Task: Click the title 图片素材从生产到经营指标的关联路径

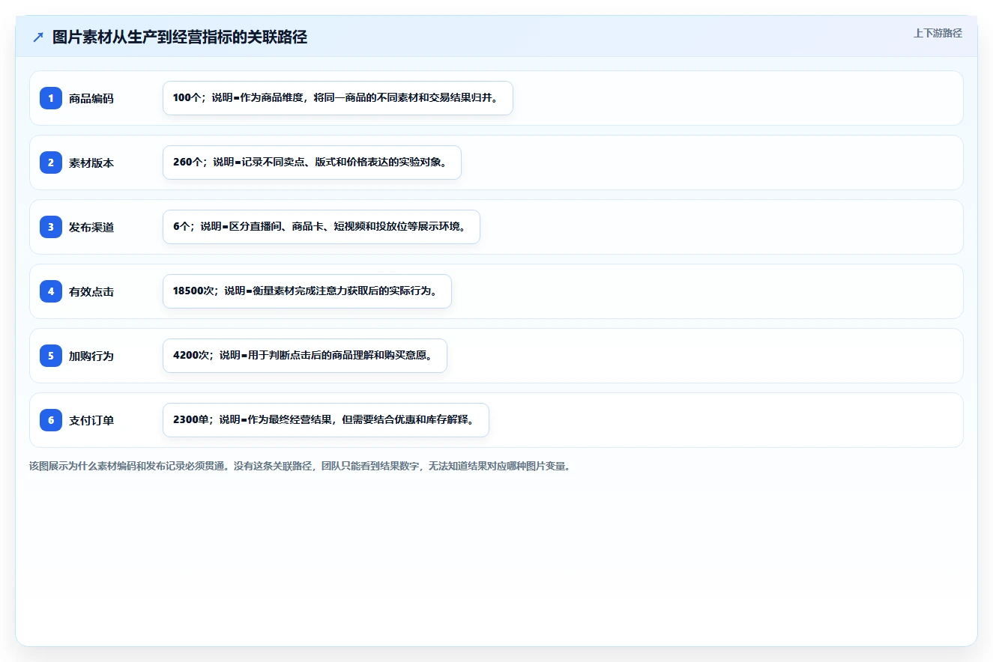Action: [180, 37]
